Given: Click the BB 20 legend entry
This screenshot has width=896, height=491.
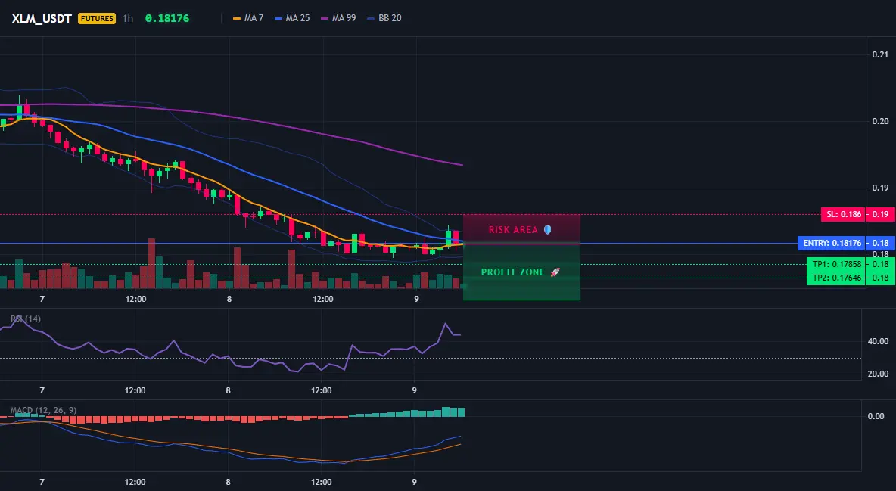Looking at the screenshot, I should (384, 18).
